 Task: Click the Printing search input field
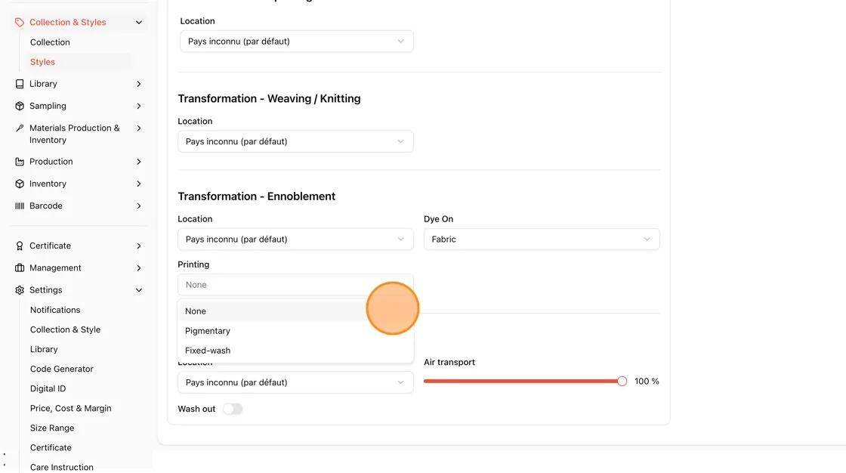click(x=295, y=285)
